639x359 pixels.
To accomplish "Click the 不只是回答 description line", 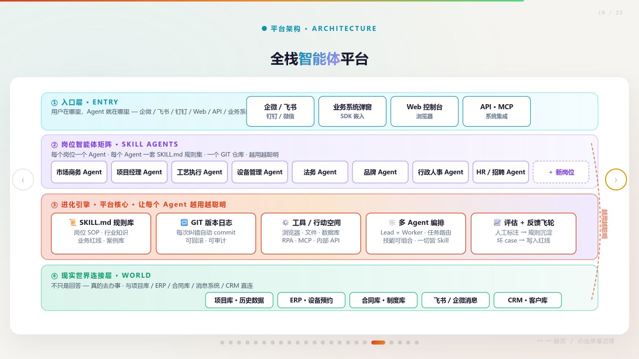I will point(152,286).
